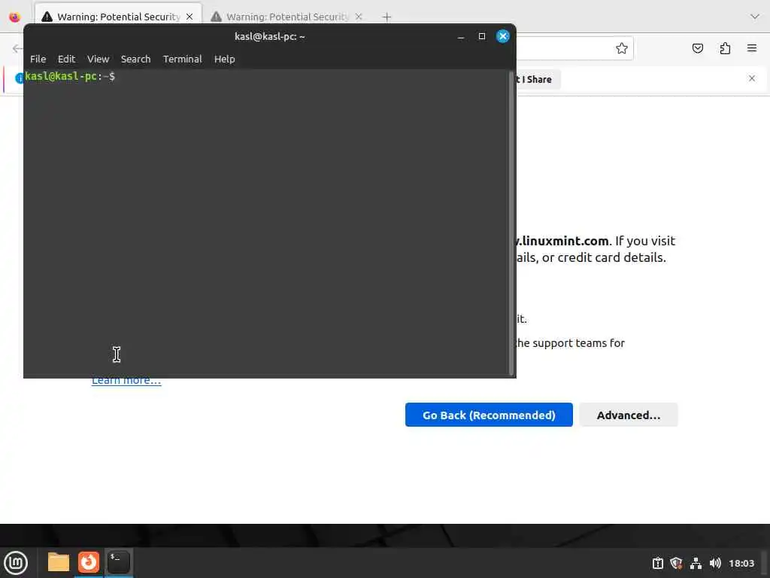The height and width of the screenshot is (578, 770).
Task: Click Firefox back navigation arrow
Action: pos(17,48)
